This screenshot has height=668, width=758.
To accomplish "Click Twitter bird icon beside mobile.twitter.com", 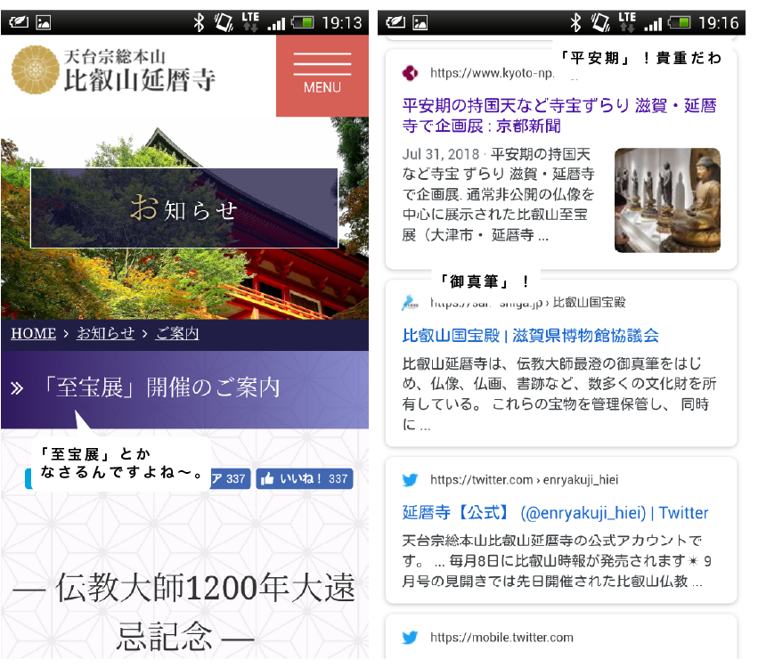I will tap(411, 638).
